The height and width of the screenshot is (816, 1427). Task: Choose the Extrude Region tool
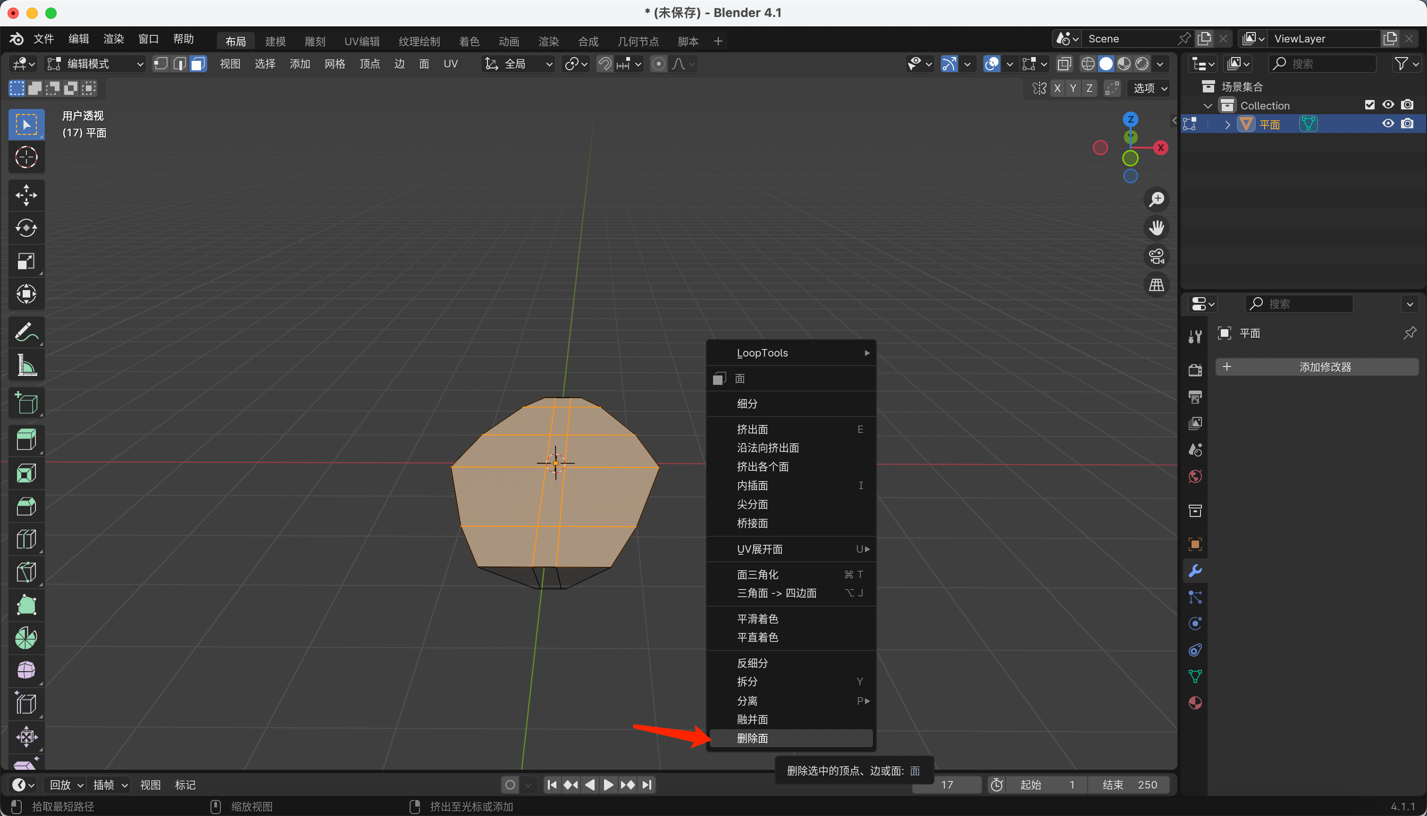tap(26, 440)
